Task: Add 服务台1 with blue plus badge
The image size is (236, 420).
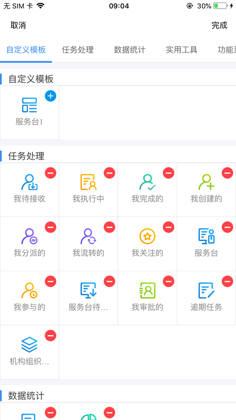Action: pos(50,96)
